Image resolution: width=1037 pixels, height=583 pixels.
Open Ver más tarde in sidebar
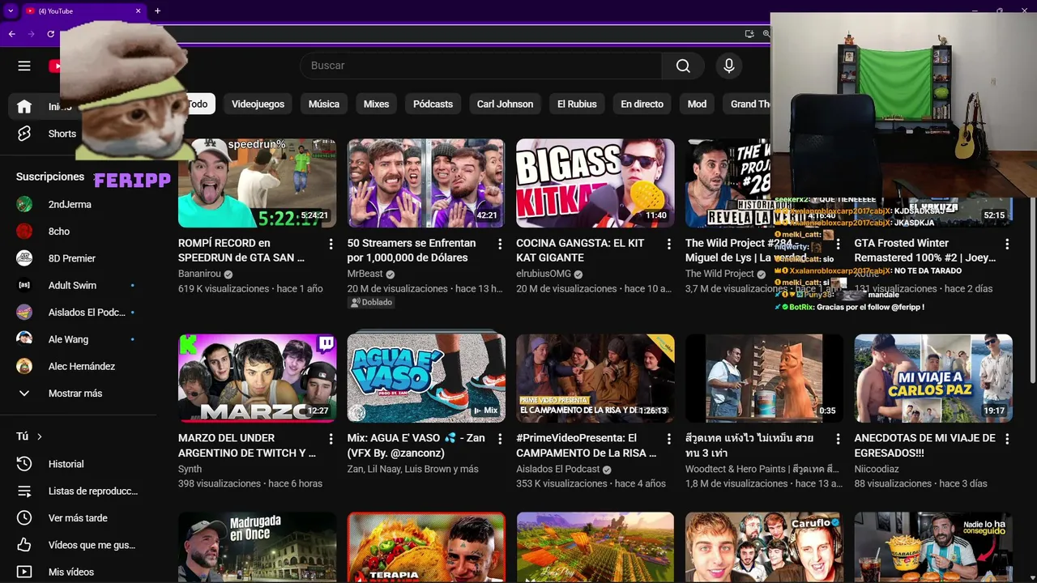(78, 517)
